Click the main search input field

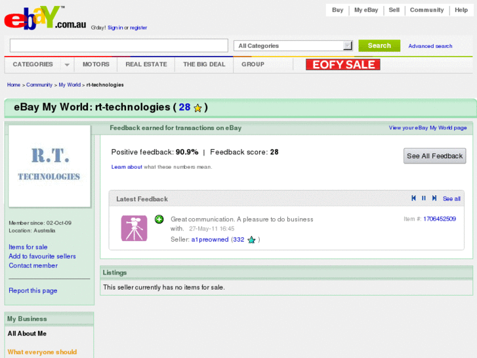119,46
